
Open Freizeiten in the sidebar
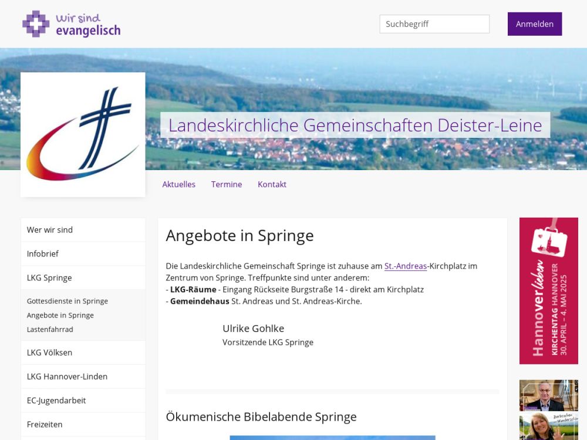pyautogui.click(x=83, y=424)
